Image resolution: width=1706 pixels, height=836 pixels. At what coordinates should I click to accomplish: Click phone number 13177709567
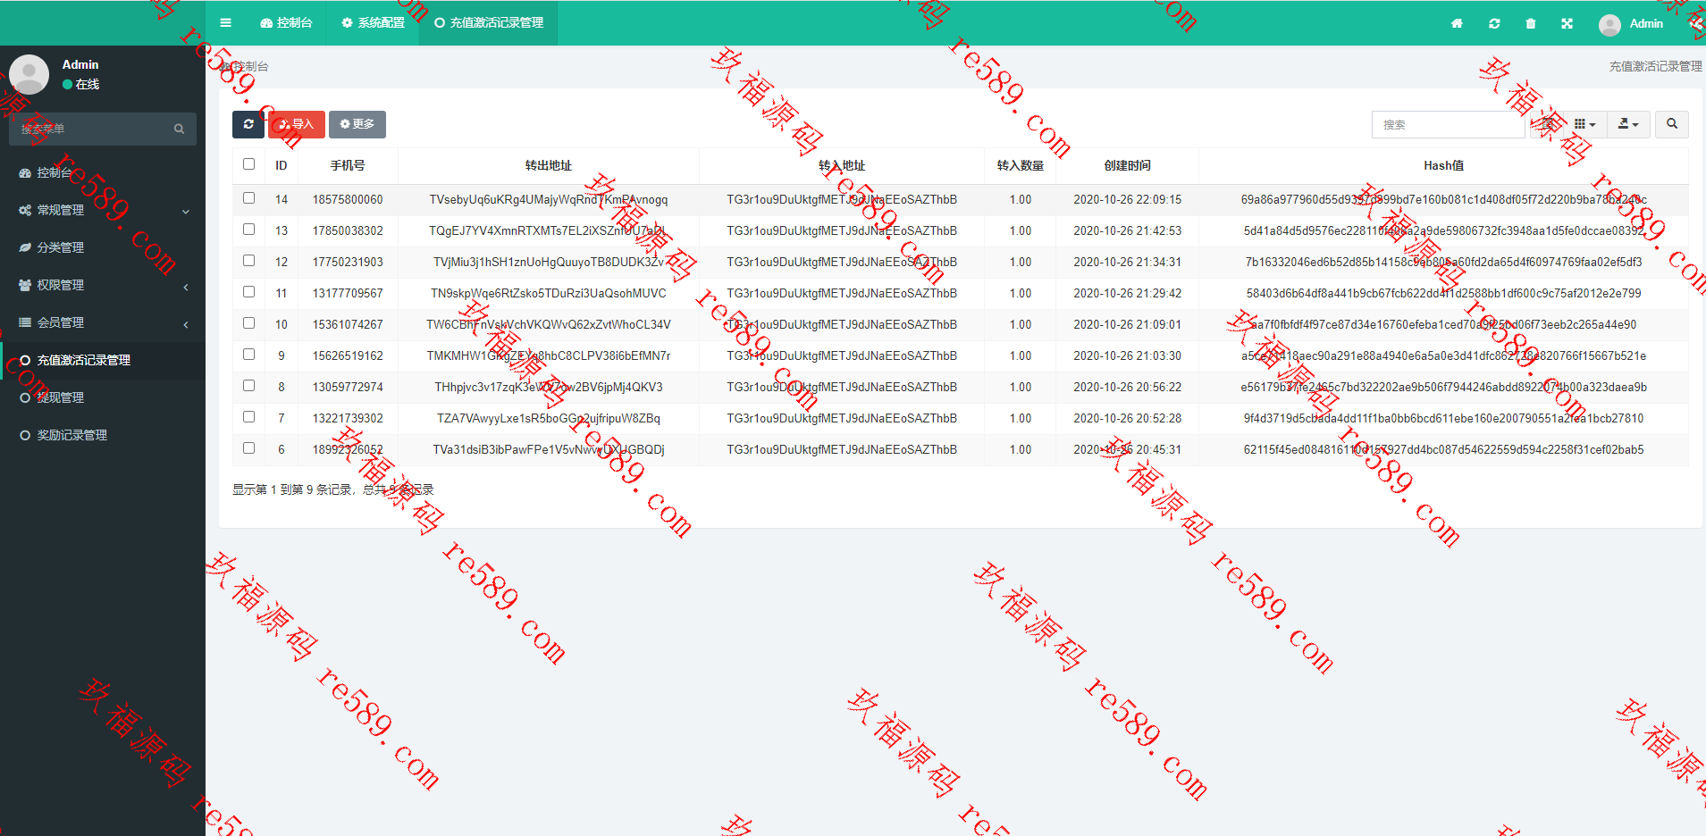[348, 294]
